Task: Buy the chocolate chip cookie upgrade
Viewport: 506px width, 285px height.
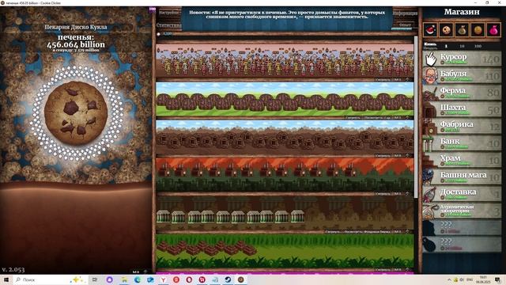Action: 446,30
